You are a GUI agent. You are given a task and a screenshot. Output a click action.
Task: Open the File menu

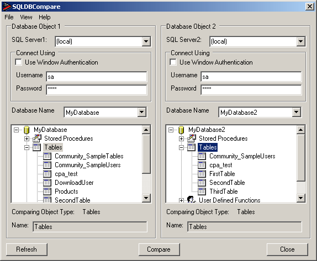(9, 17)
